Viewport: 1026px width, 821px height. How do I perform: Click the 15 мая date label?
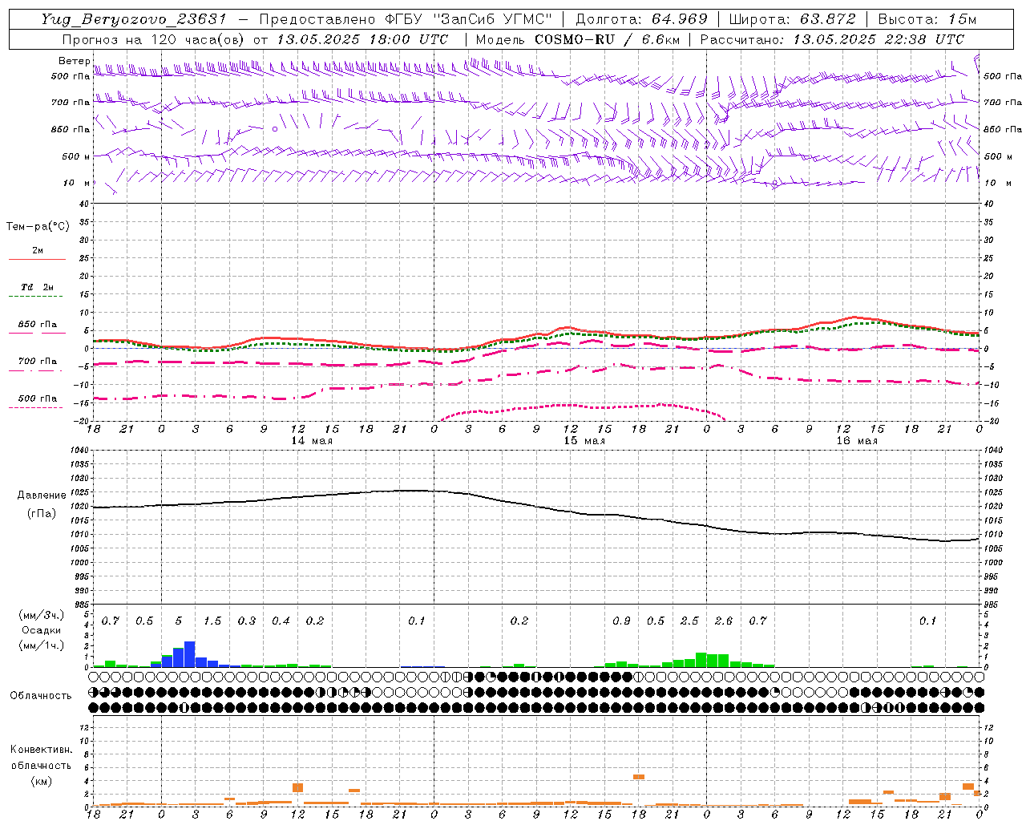pyautogui.click(x=584, y=441)
